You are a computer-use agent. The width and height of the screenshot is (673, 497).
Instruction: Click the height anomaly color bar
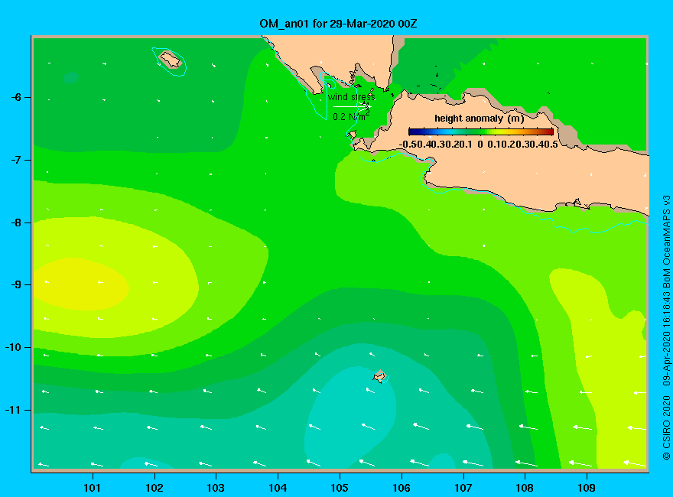[481, 132]
